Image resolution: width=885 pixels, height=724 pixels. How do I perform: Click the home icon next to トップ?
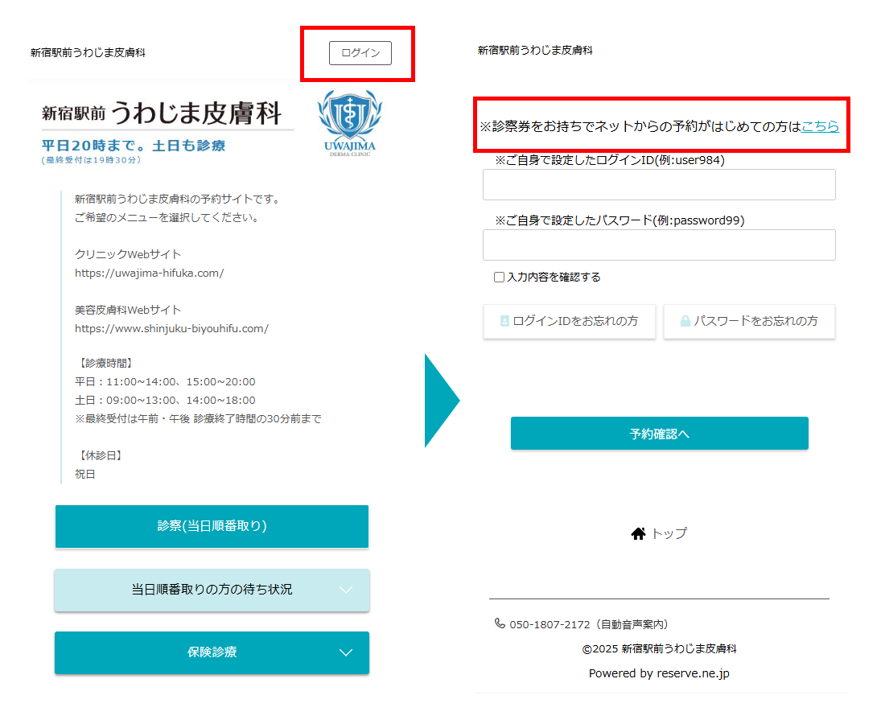click(x=638, y=533)
